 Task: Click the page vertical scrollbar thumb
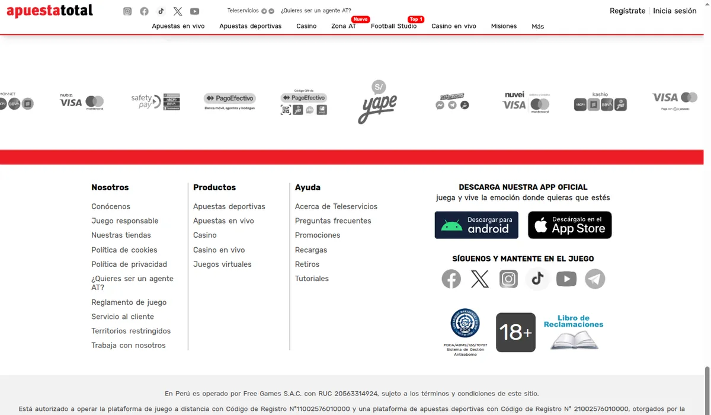tap(707, 390)
